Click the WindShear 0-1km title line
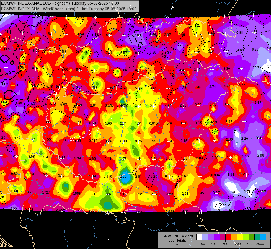Screen dimensions: 271x249 click(69, 9)
